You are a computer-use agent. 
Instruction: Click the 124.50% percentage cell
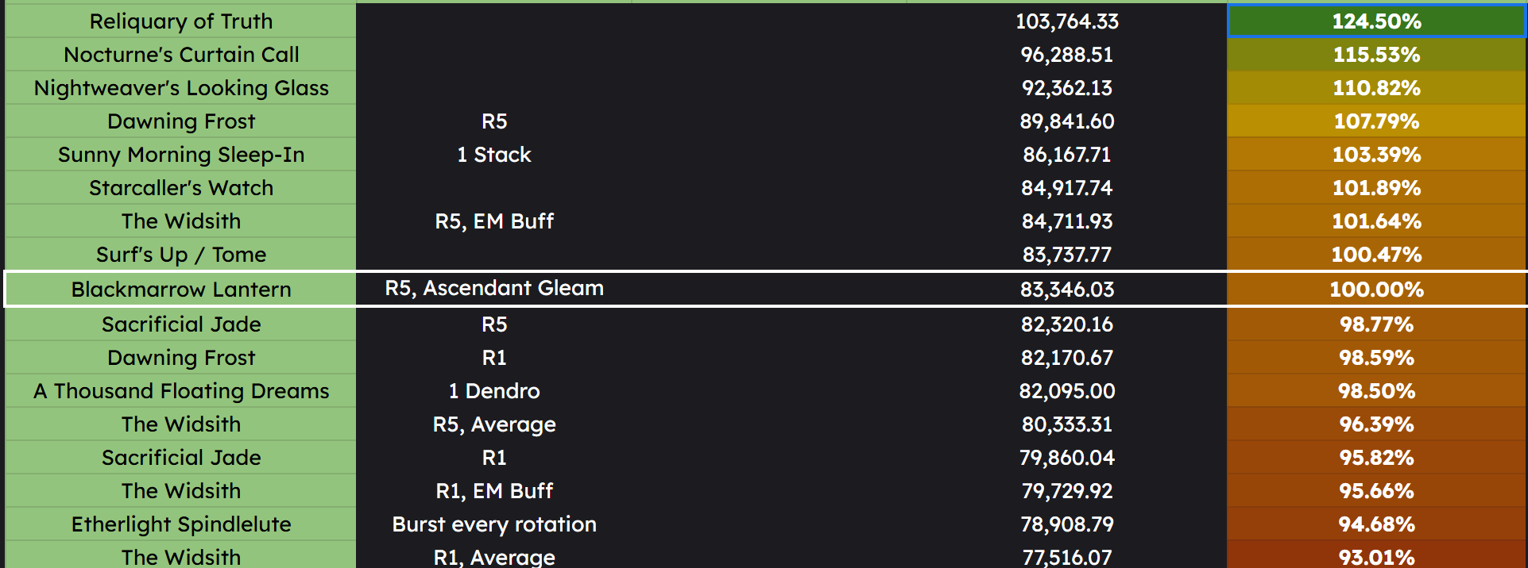click(1376, 21)
